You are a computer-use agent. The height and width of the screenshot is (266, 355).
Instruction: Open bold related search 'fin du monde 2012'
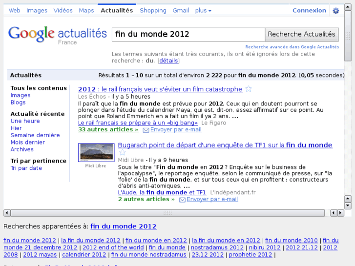click(x=124, y=226)
